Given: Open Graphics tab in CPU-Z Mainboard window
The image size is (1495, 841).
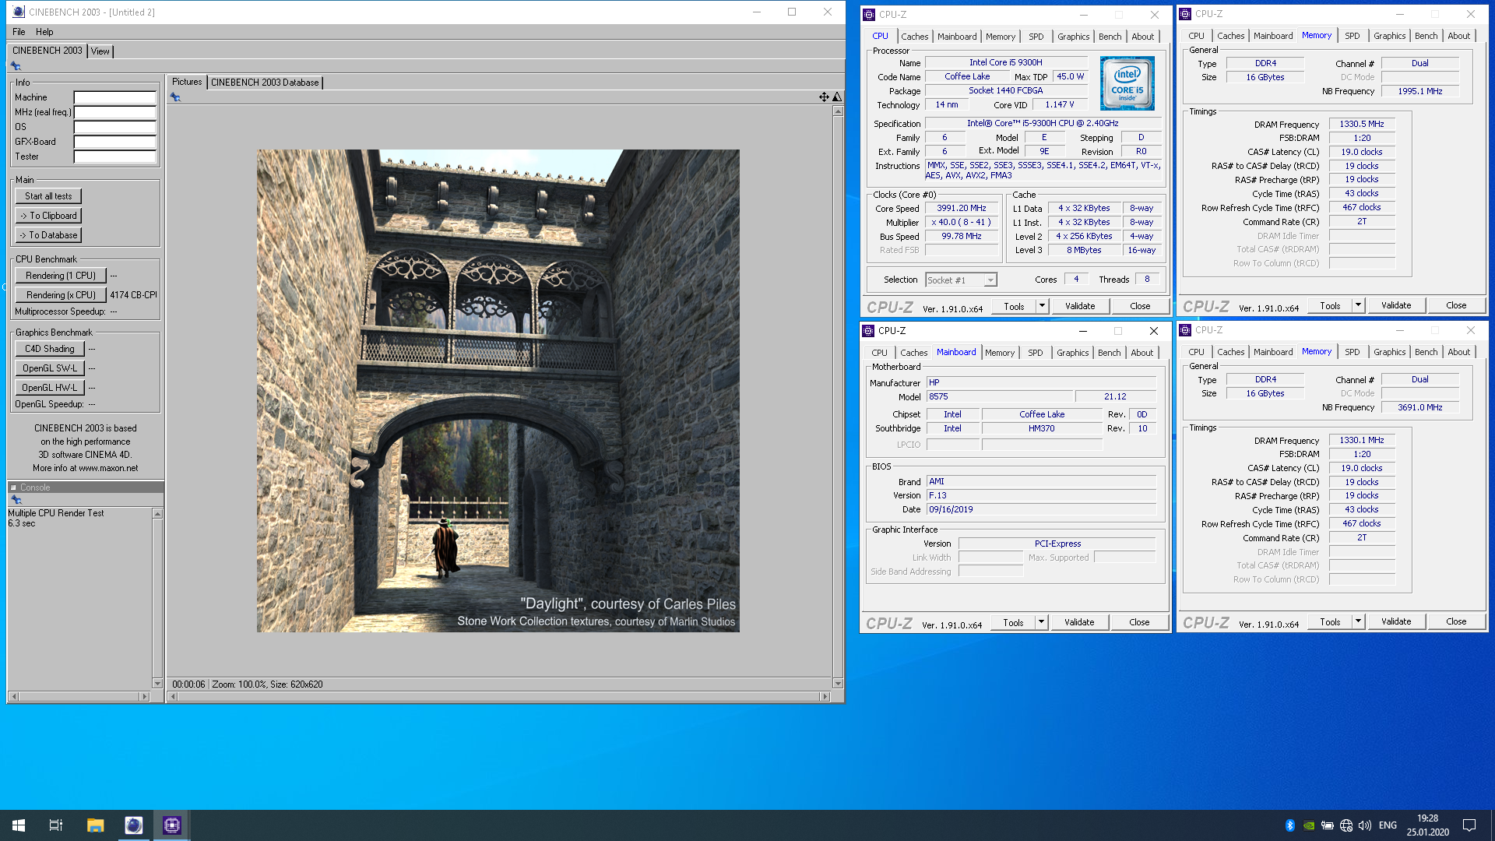Looking at the screenshot, I should tap(1073, 353).
